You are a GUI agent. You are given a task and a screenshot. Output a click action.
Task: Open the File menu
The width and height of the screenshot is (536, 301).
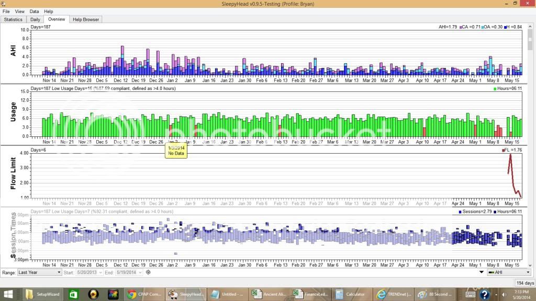coord(6,11)
